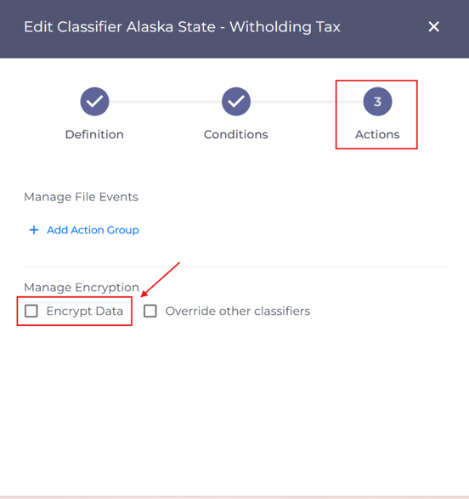Go to the Definition step label
Image resolution: width=469 pixels, height=499 pixels.
point(94,134)
